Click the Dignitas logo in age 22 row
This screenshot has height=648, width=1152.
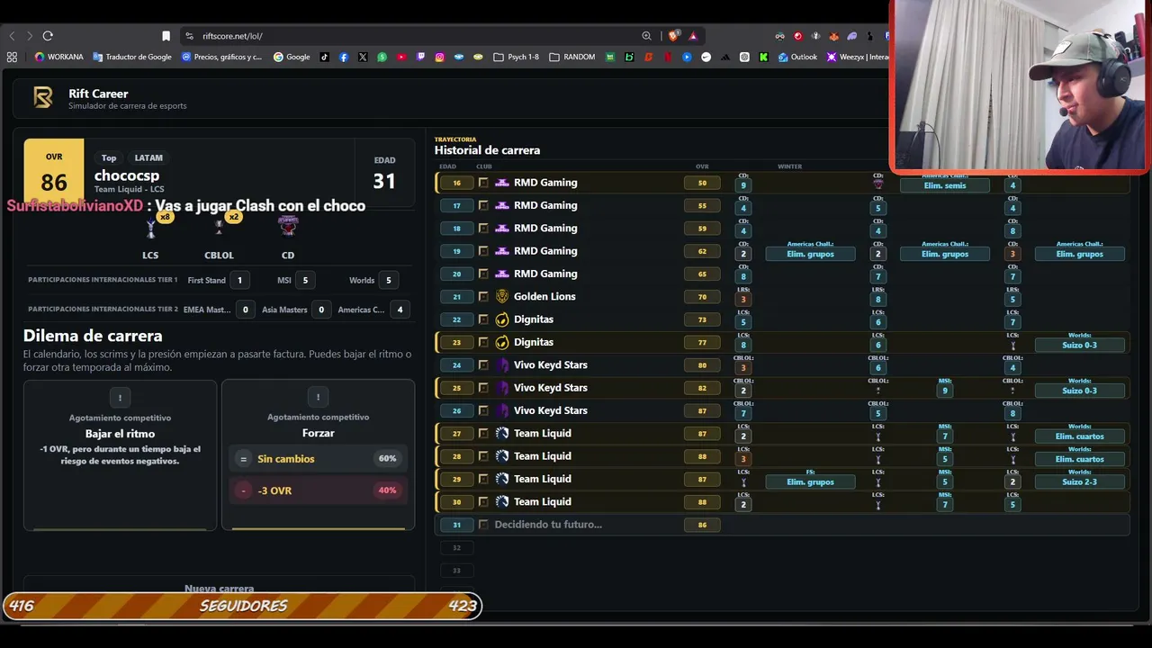pyautogui.click(x=502, y=319)
